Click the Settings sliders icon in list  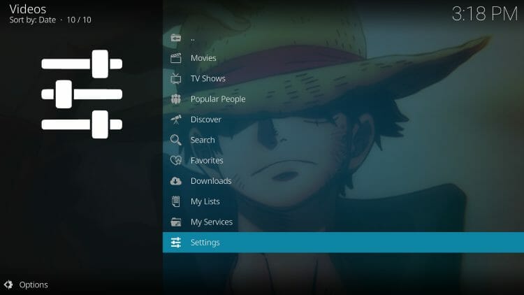coord(176,243)
